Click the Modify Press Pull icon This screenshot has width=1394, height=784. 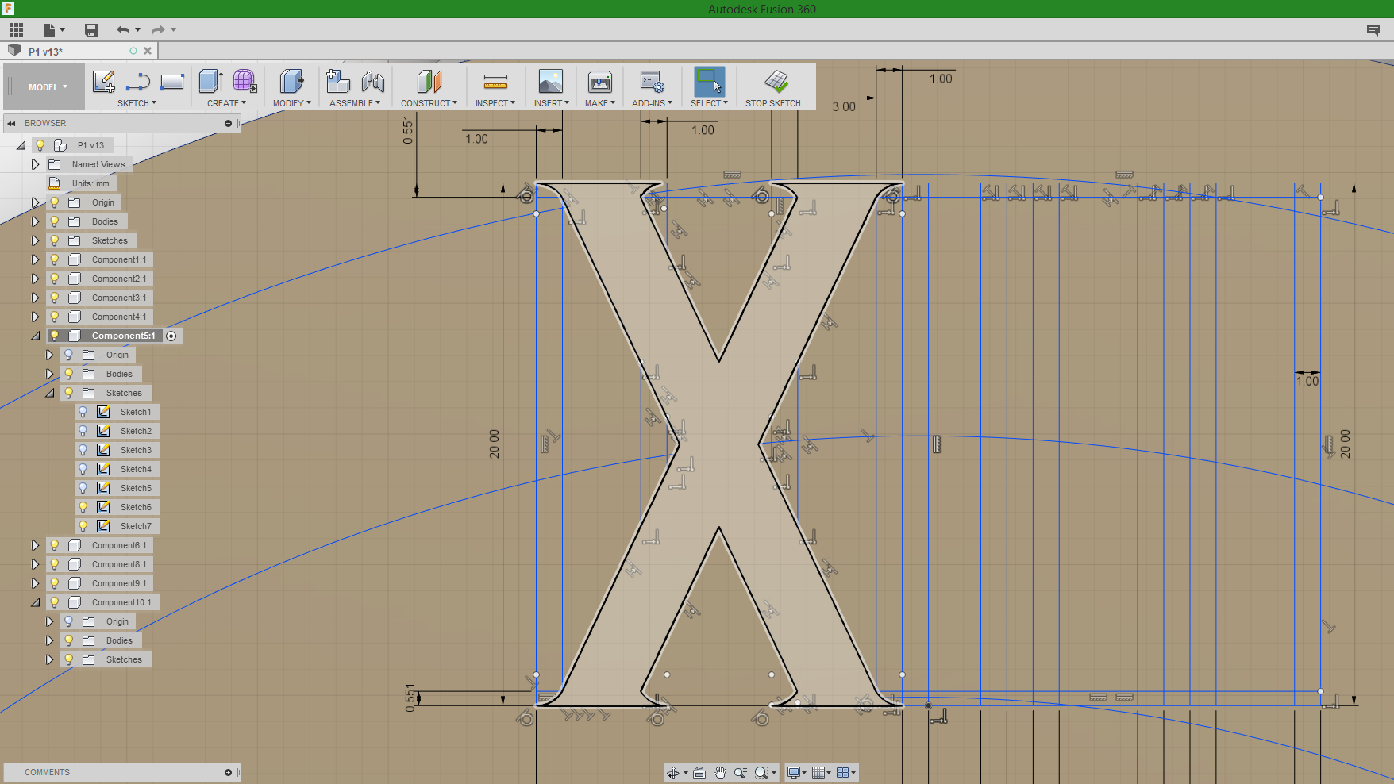point(291,81)
